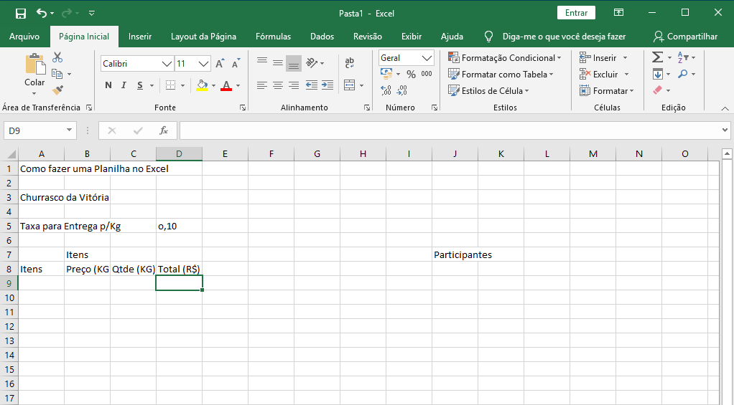Click the Compartilhar share button
Viewport: 734px width, 405px height.
pos(685,37)
